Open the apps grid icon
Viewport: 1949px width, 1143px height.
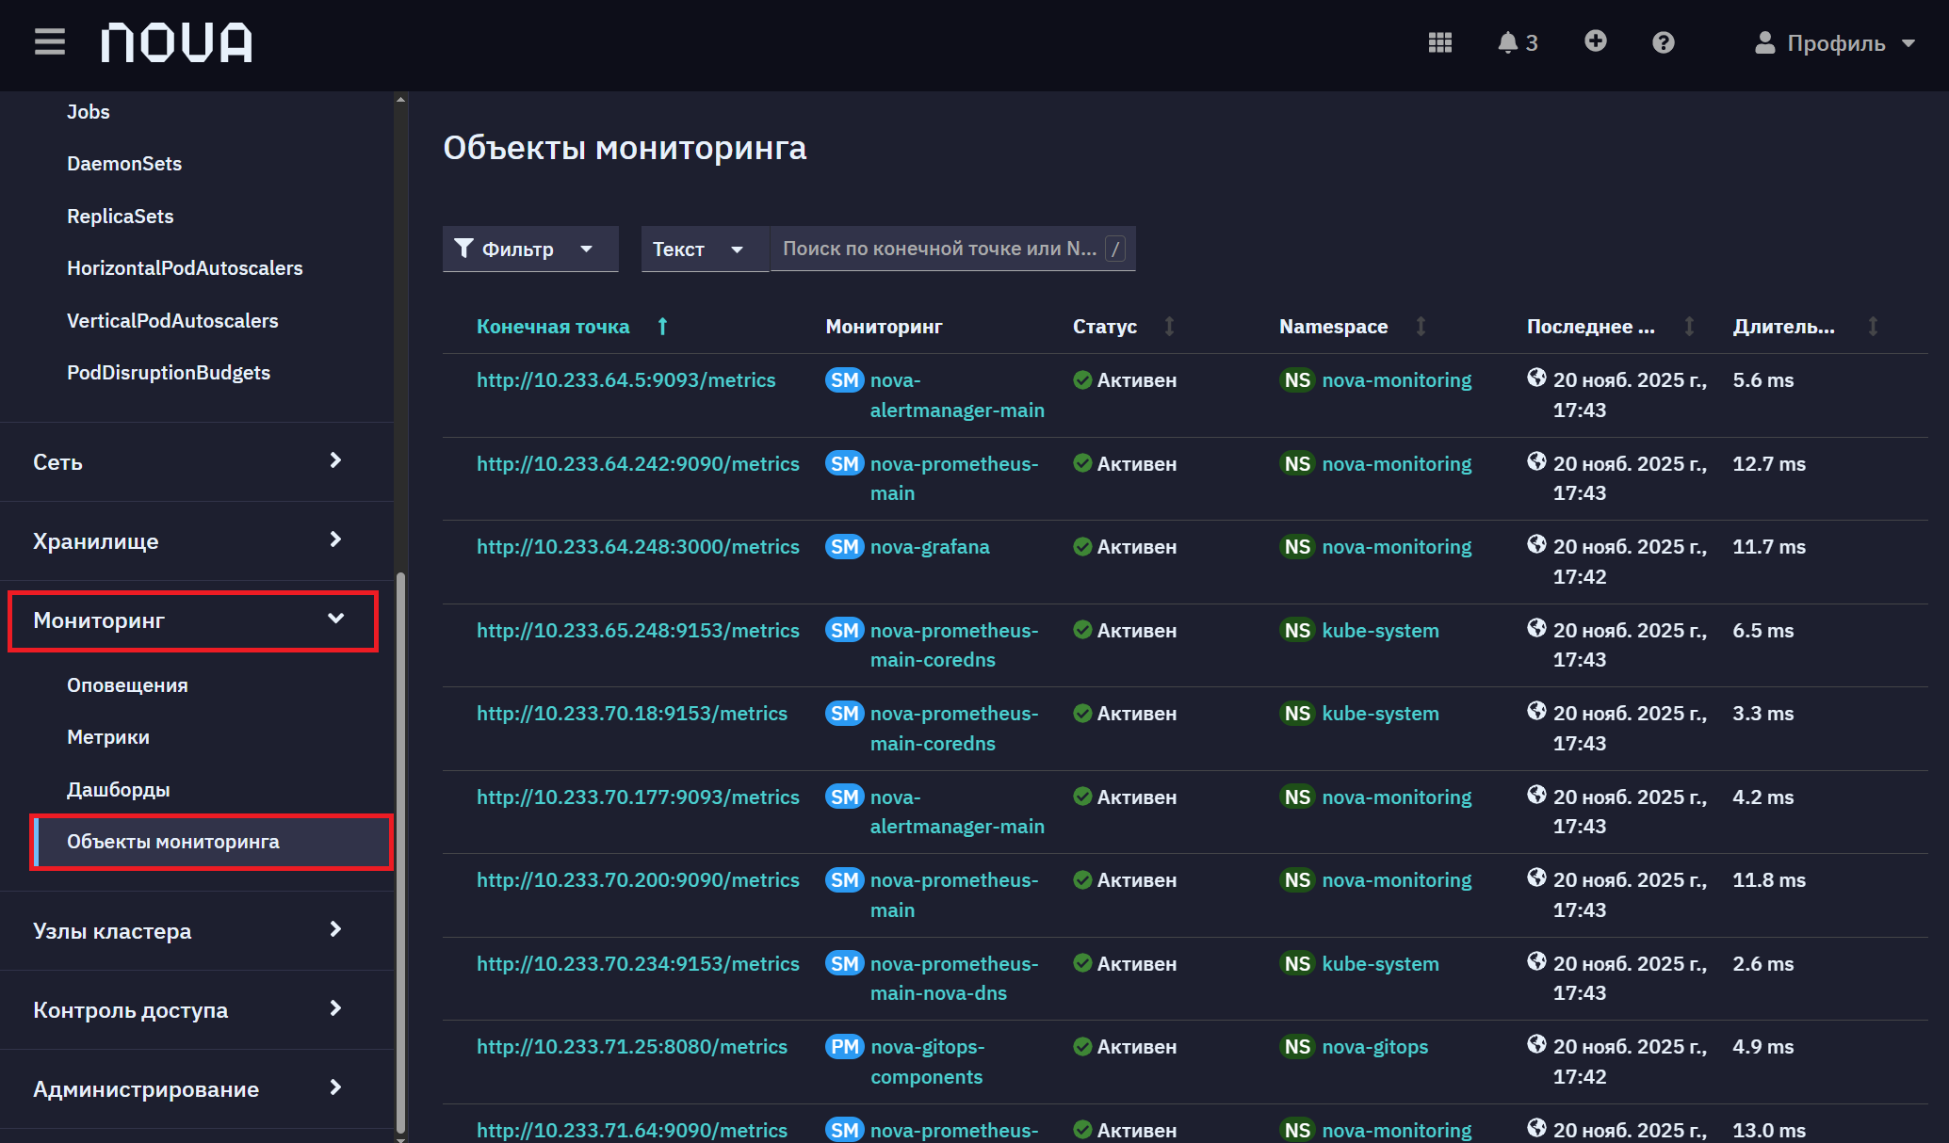tap(1440, 42)
